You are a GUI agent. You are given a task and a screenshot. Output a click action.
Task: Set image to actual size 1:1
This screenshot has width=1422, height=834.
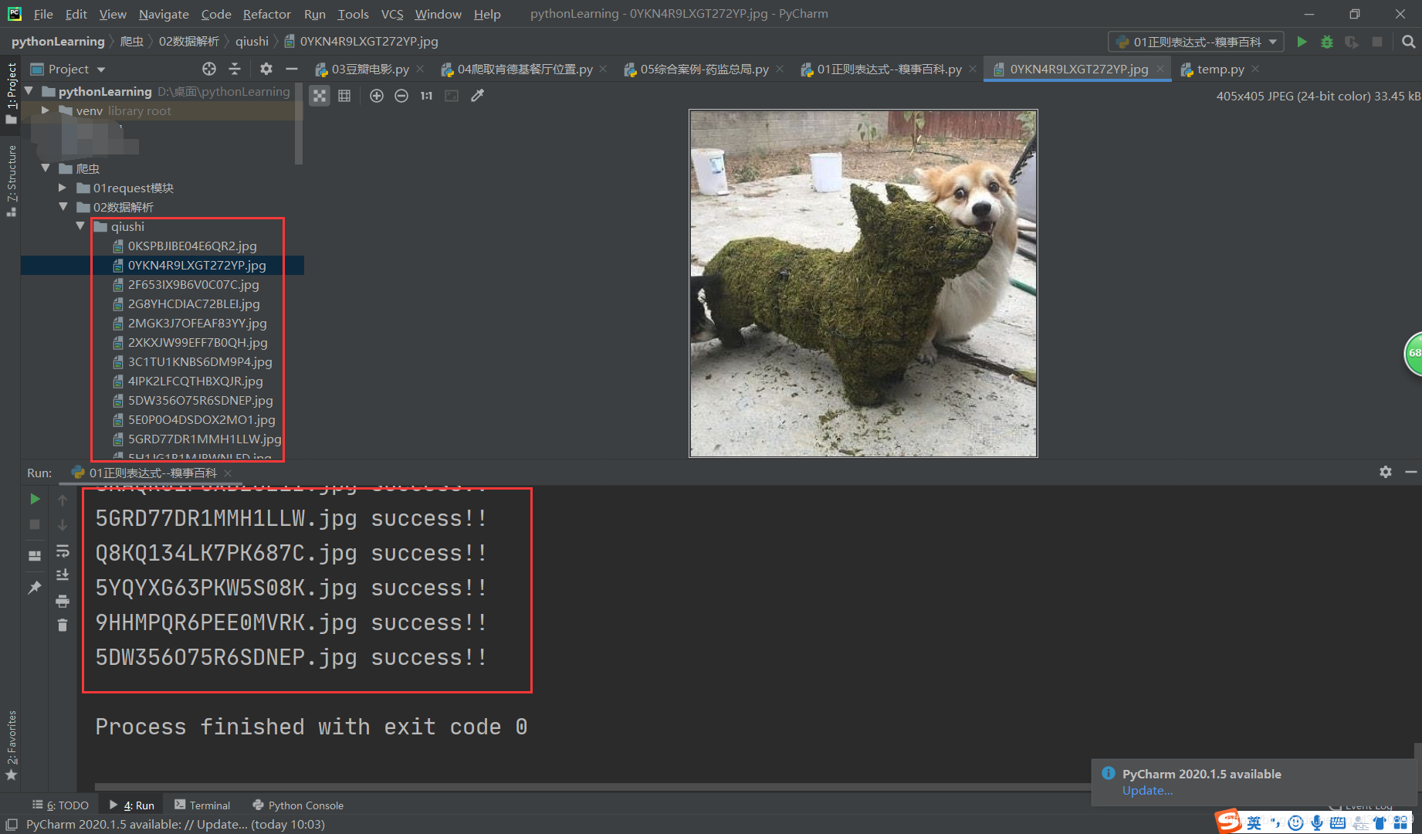tap(426, 96)
